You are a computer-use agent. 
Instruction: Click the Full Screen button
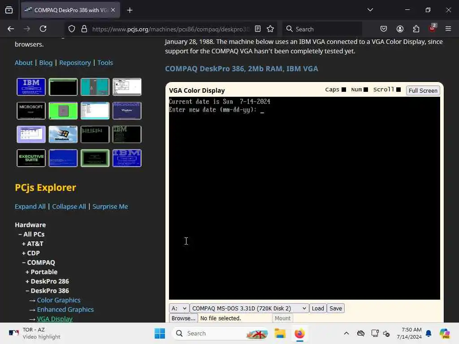pyautogui.click(x=423, y=90)
